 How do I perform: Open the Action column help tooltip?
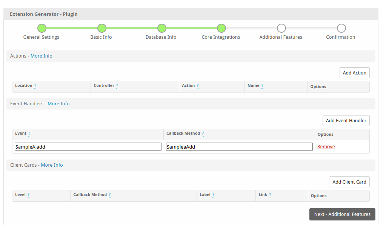(x=198, y=85)
